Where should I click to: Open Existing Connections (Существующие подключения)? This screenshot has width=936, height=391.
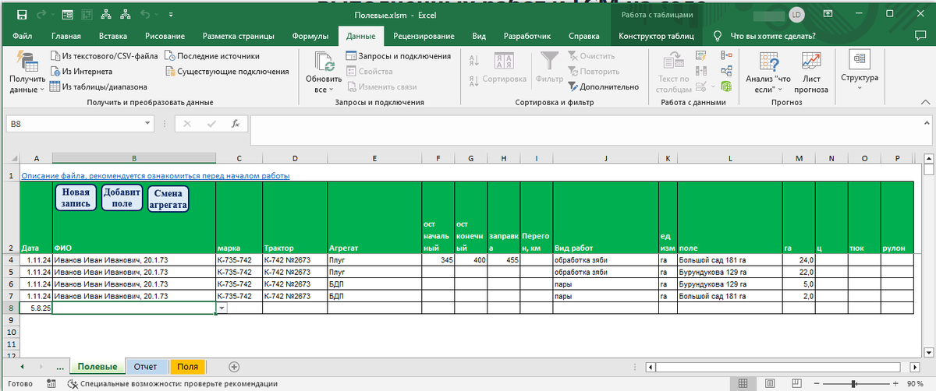[227, 71]
